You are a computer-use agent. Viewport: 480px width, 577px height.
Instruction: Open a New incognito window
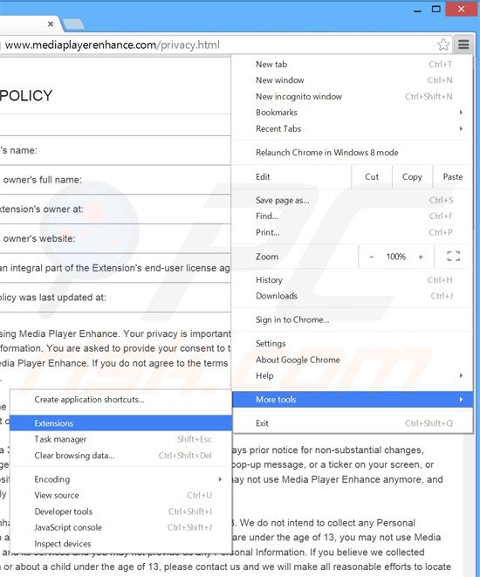pyautogui.click(x=353, y=96)
